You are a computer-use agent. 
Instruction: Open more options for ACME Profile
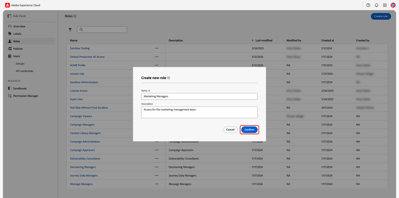[x=156, y=65]
